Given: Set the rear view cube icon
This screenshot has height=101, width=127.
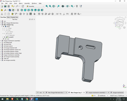Looking at the screenshot, I should click(35, 10).
